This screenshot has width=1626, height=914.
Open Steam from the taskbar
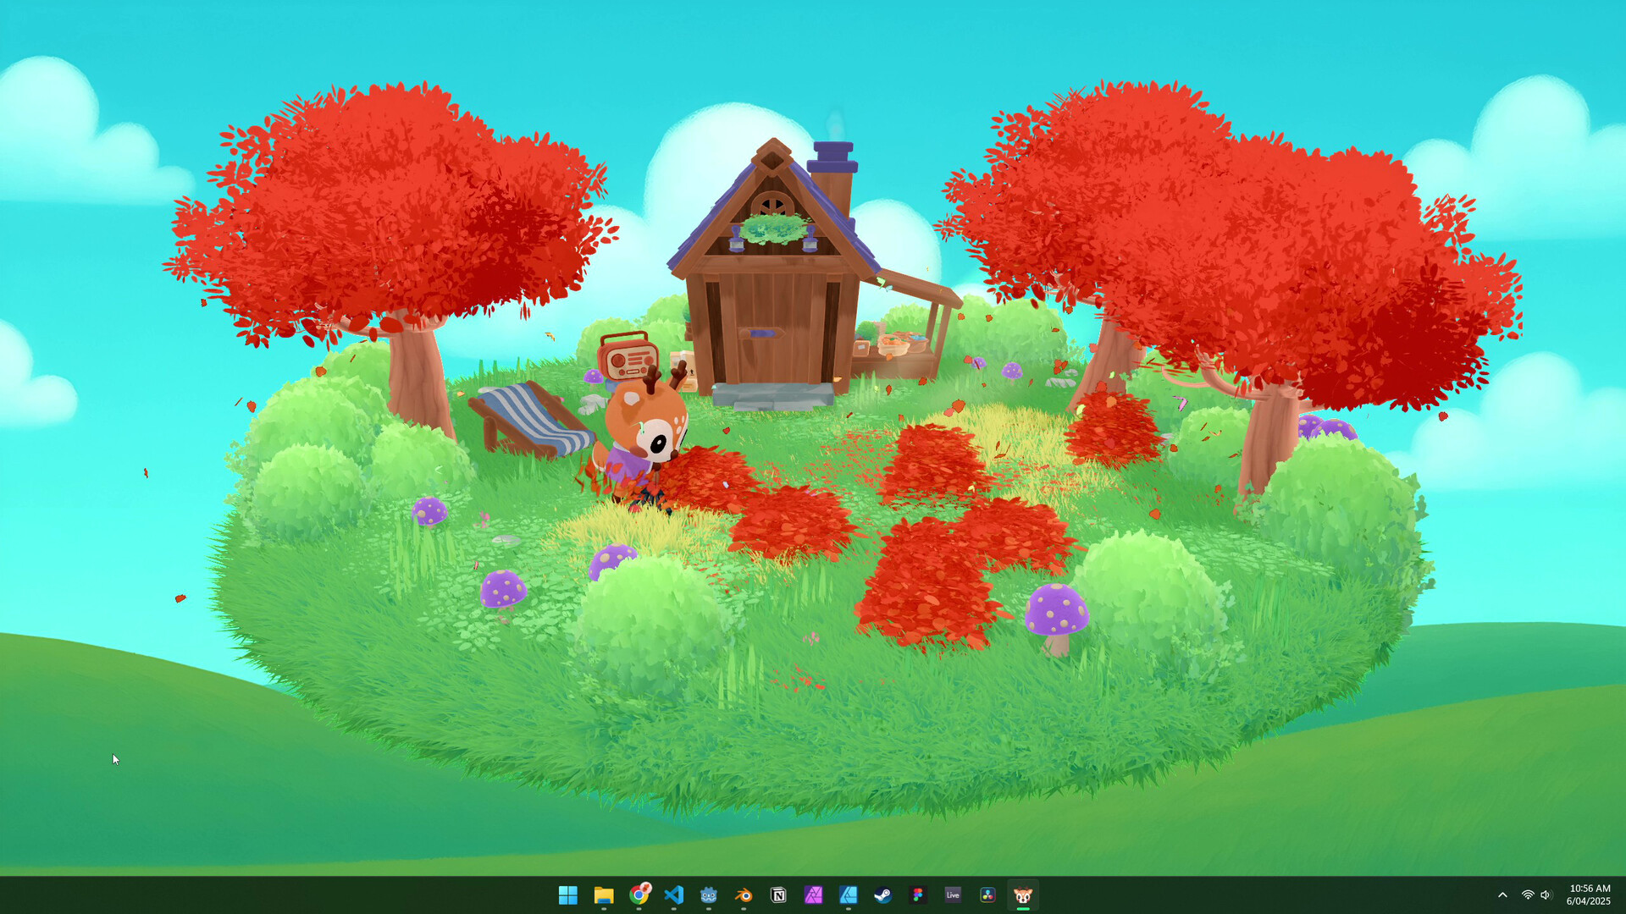tap(883, 895)
